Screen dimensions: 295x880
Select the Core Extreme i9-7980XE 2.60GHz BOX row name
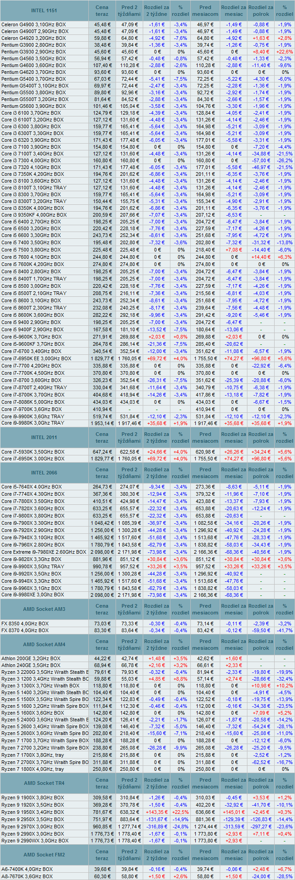coord(44,552)
